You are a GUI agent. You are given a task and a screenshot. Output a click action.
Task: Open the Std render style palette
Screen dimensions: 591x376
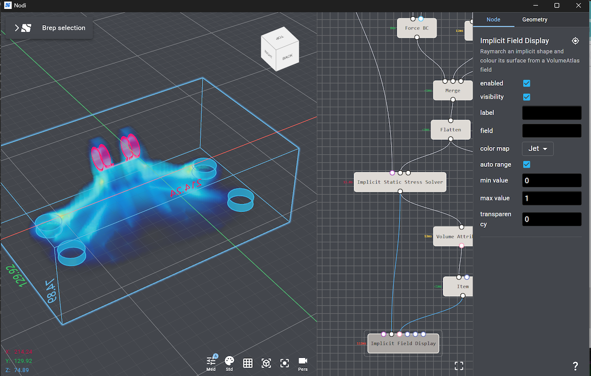point(230,361)
